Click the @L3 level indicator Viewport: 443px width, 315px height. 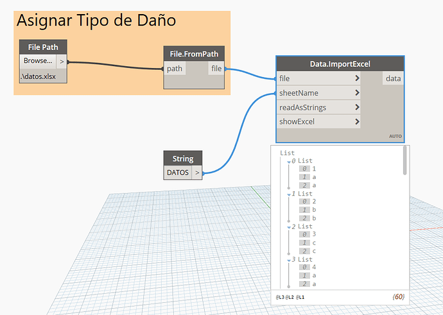tap(280, 297)
